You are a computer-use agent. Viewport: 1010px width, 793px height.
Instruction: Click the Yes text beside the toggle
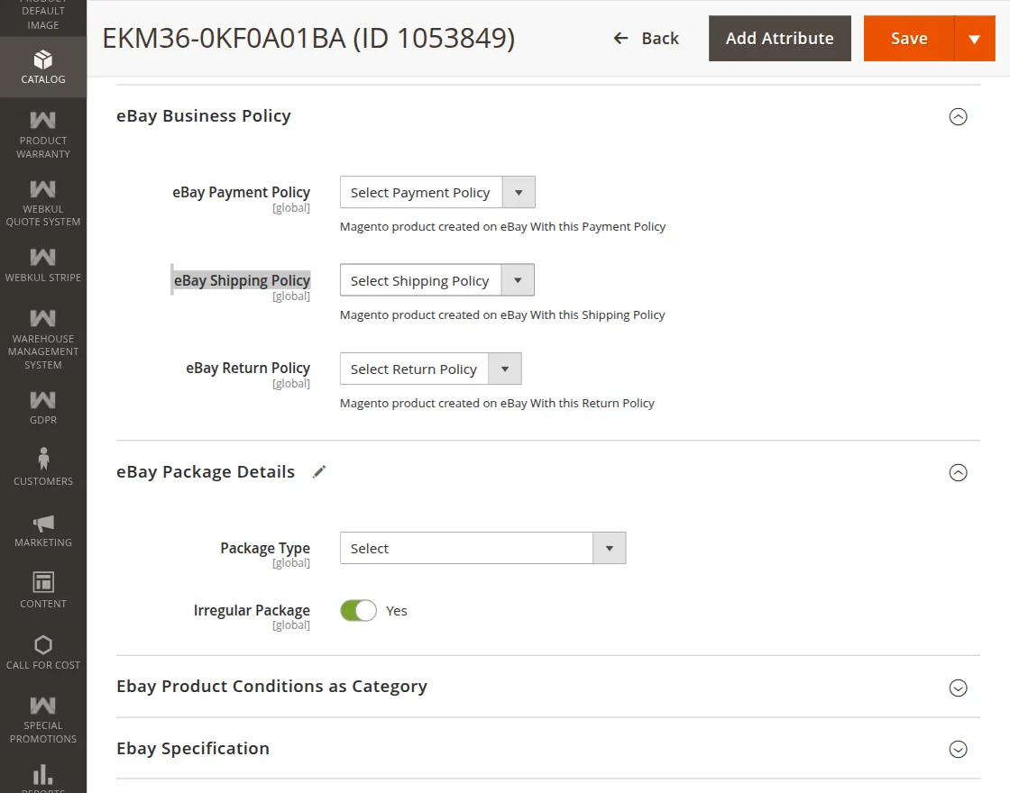coord(396,611)
